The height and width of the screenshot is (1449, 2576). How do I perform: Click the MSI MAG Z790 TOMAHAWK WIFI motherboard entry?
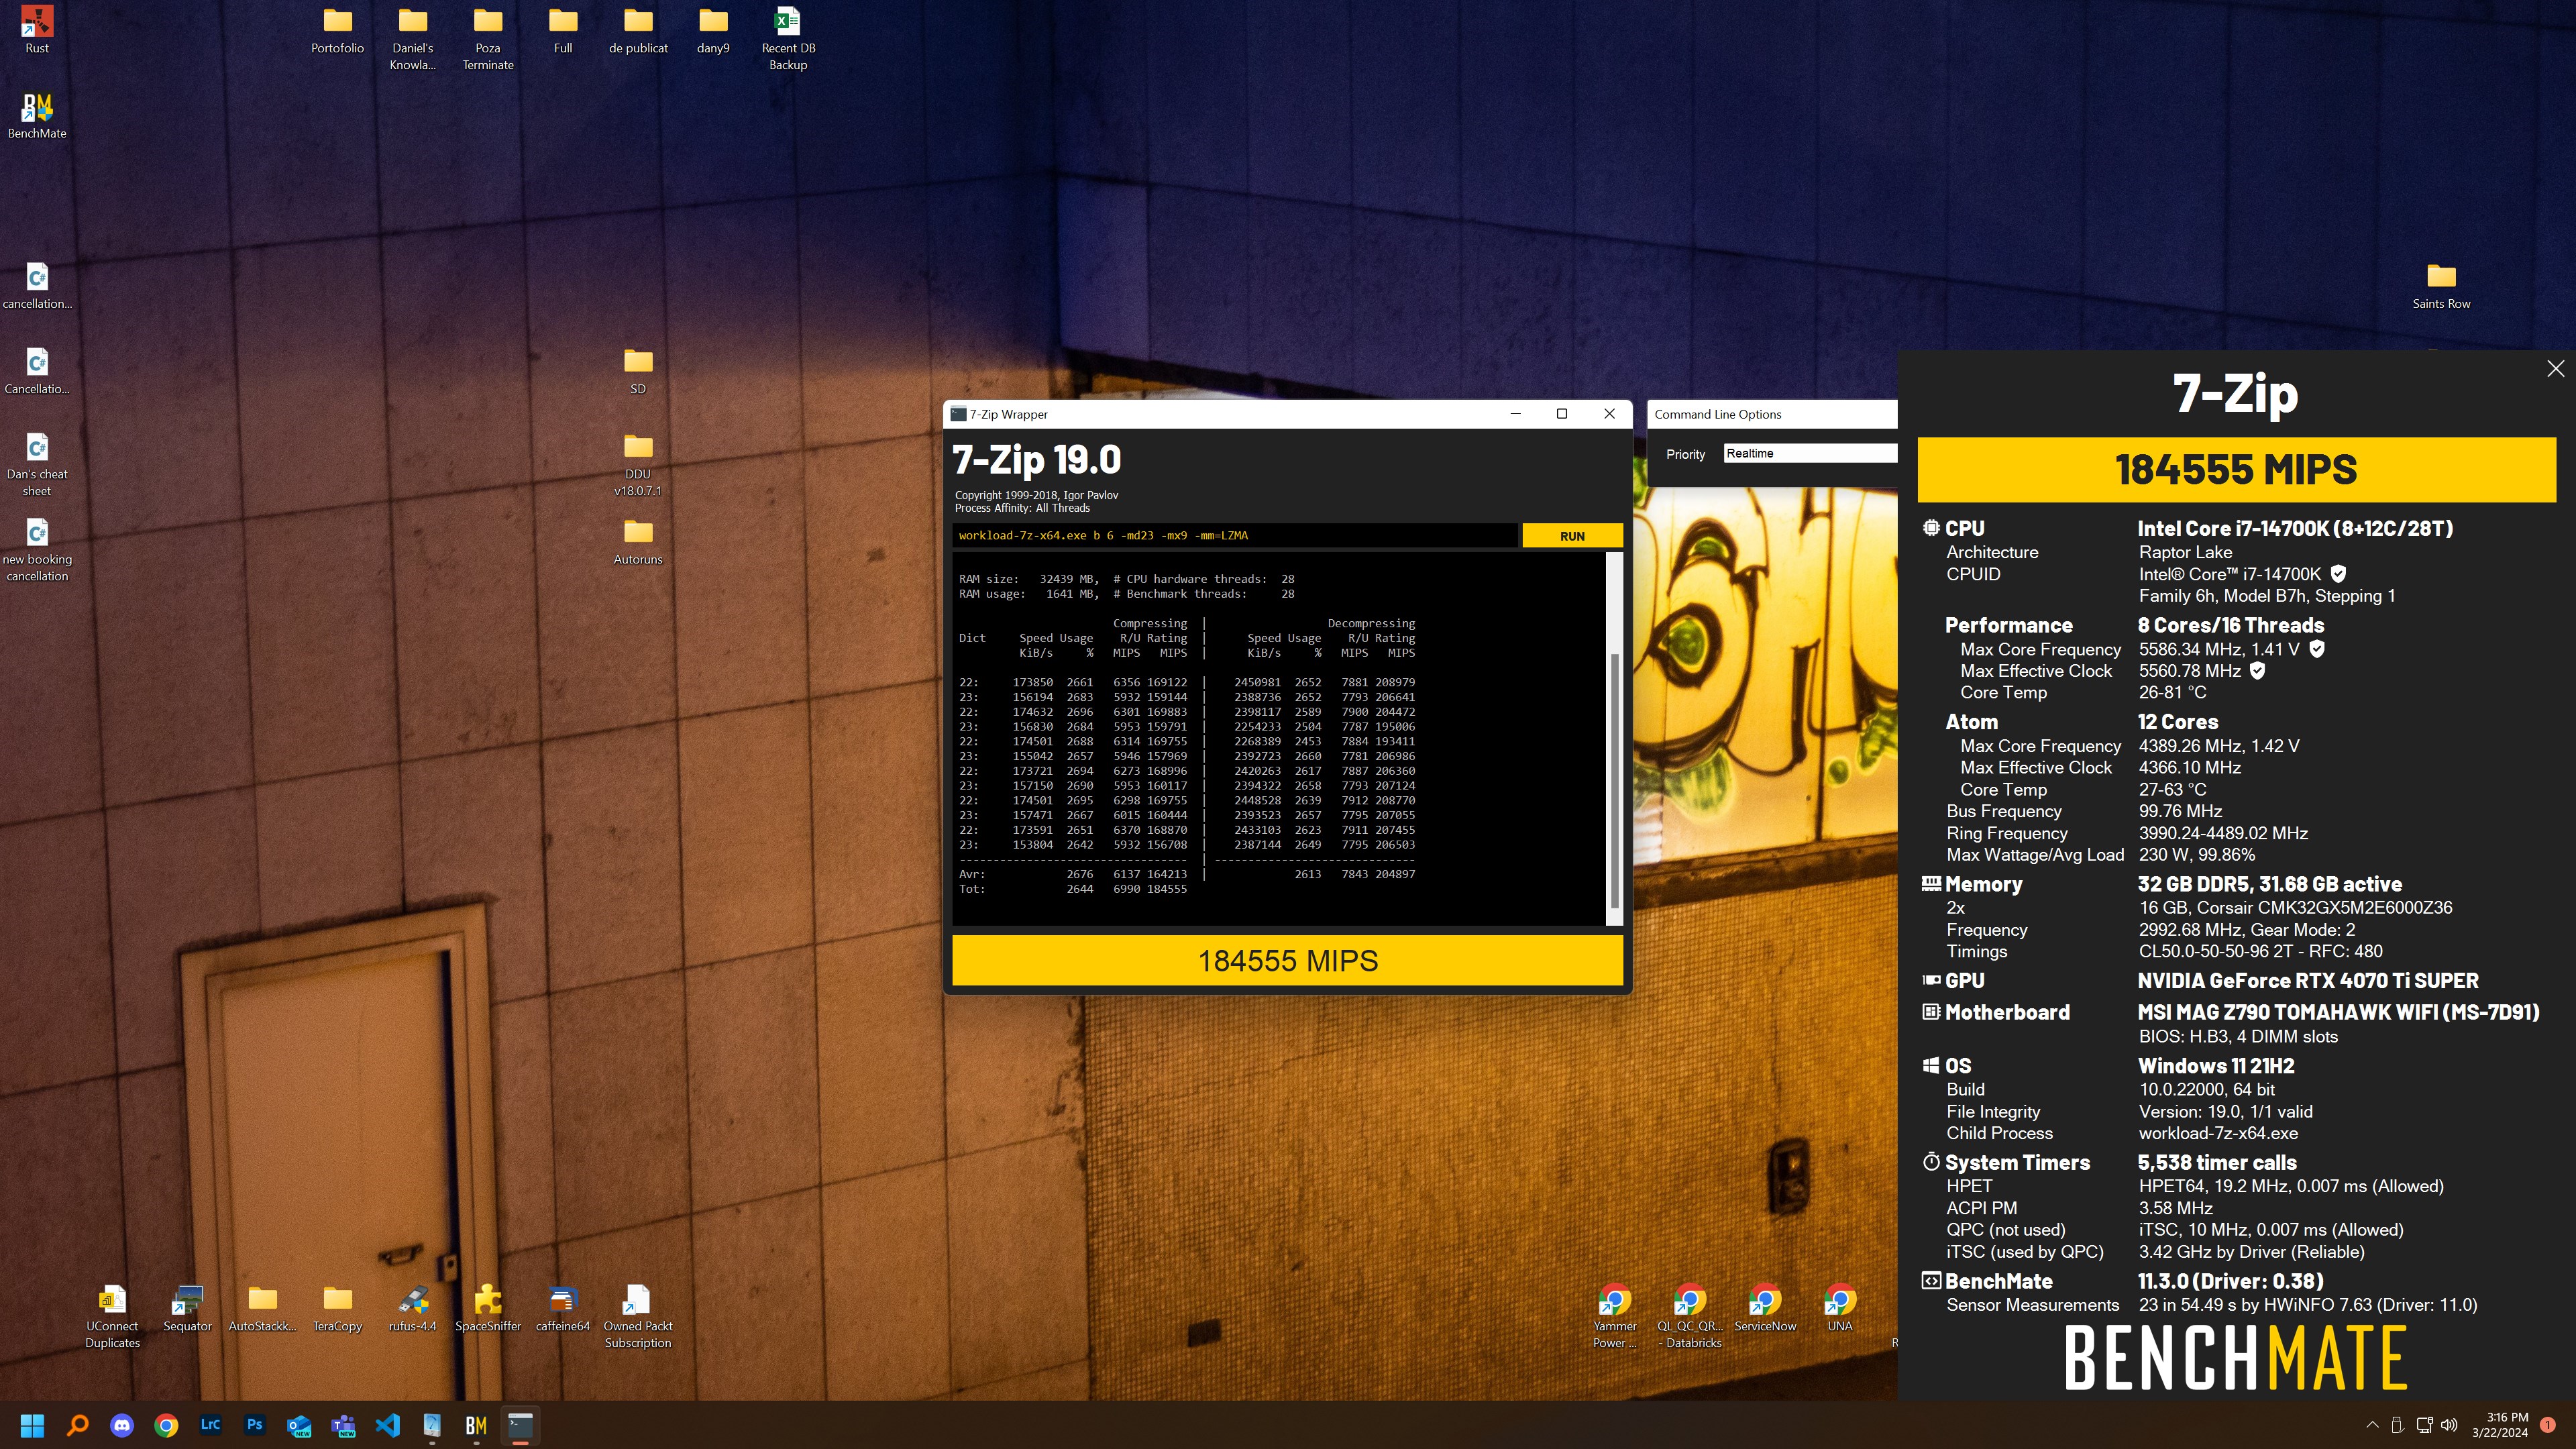click(x=2338, y=1012)
